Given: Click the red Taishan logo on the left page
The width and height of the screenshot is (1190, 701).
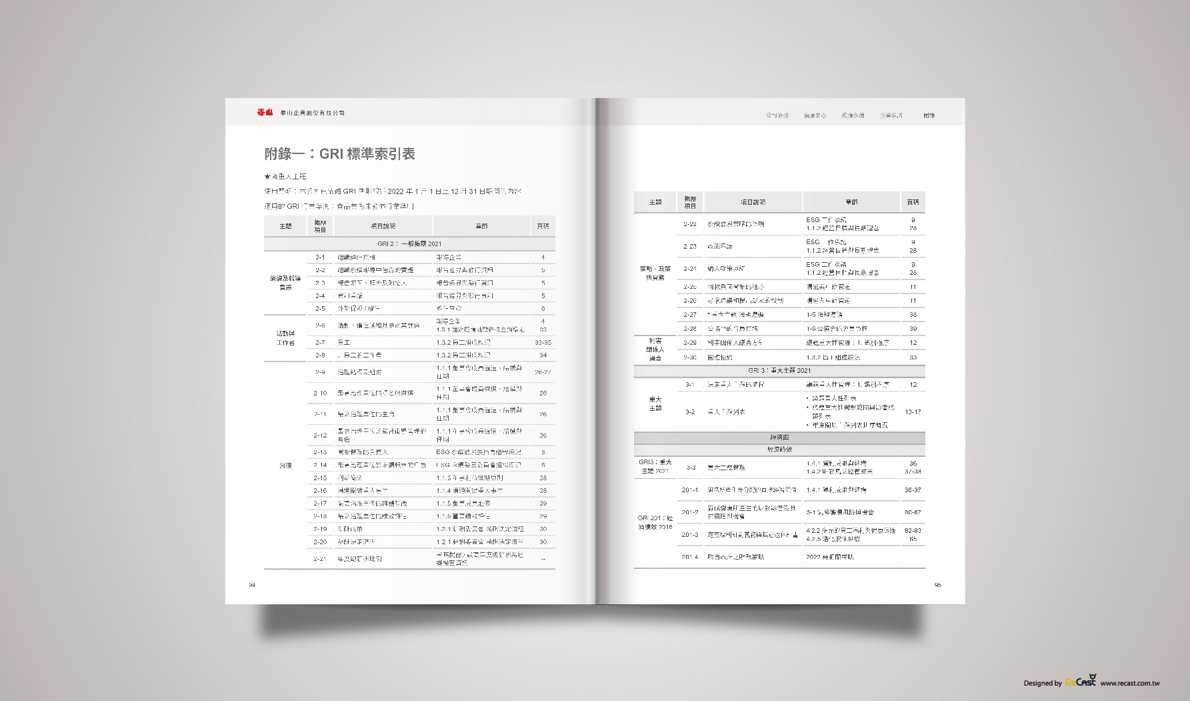Looking at the screenshot, I should coord(265,113).
